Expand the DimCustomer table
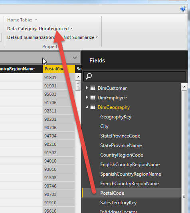This screenshot has width=190, height=213. coord(87,88)
